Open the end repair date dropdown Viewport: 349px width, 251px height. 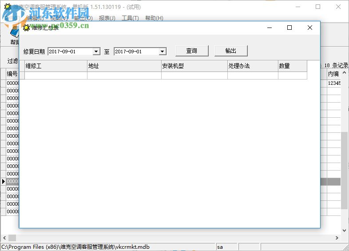[x=162, y=52]
